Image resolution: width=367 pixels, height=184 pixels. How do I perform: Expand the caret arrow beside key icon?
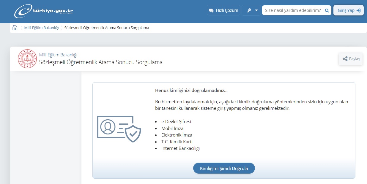pos(256,10)
